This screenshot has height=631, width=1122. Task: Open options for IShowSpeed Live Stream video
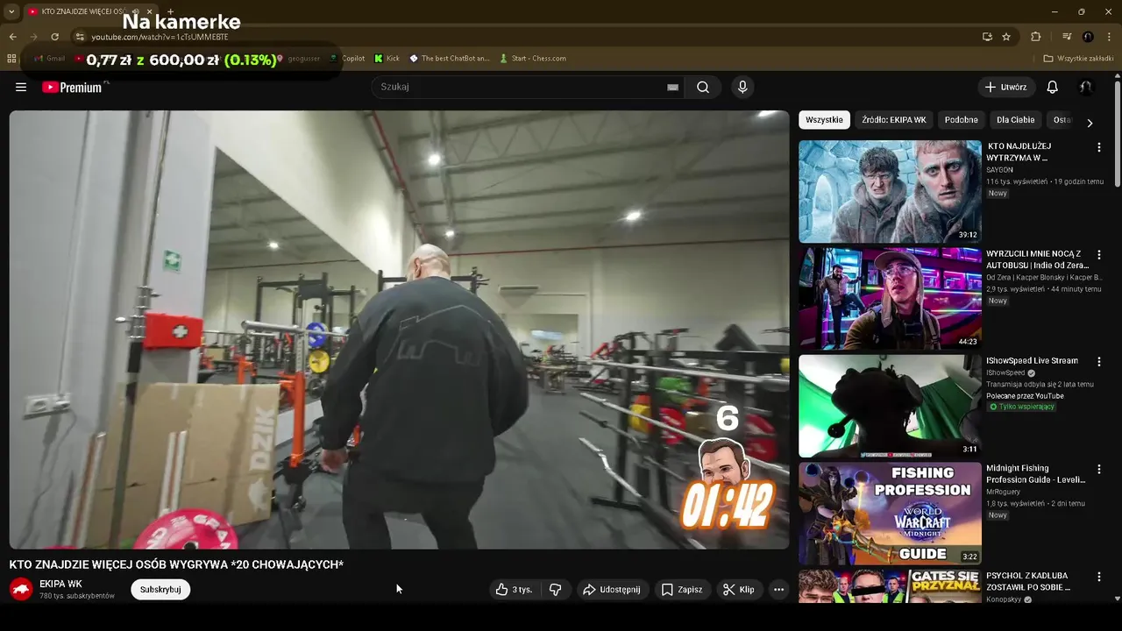pyautogui.click(x=1098, y=361)
